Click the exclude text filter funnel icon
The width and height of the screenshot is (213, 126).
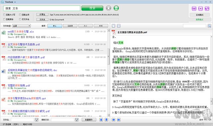coord(77,120)
